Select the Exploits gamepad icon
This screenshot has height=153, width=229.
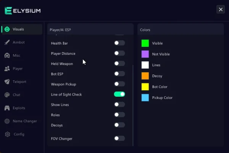tap(7, 108)
